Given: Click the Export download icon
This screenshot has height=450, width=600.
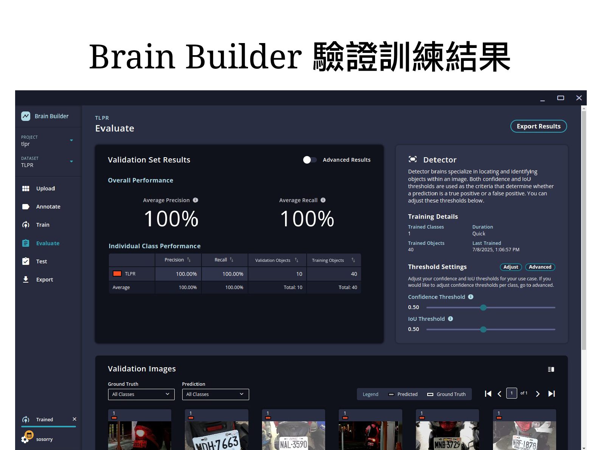Looking at the screenshot, I should coord(26,279).
